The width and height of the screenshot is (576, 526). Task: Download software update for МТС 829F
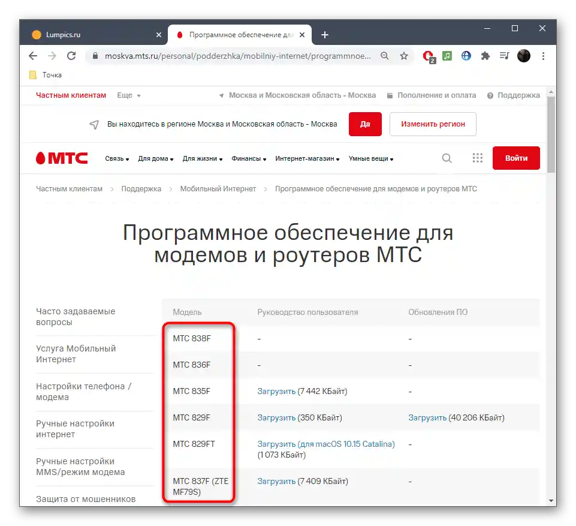427,417
